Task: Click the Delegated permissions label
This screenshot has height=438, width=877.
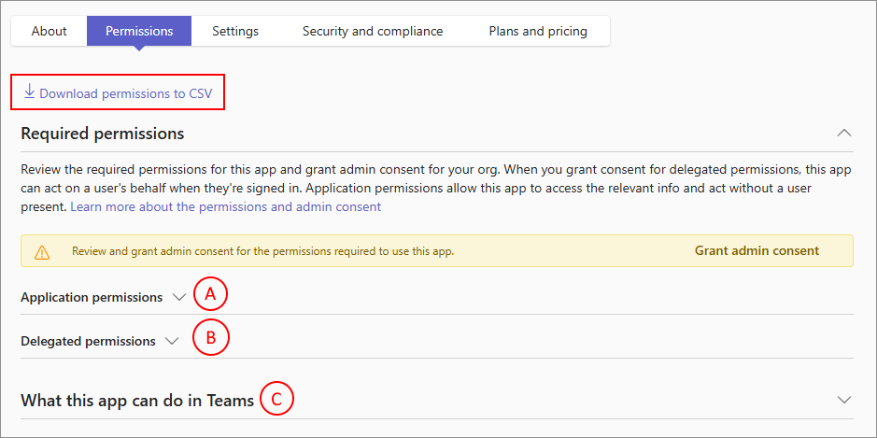Action: [x=88, y=341]
